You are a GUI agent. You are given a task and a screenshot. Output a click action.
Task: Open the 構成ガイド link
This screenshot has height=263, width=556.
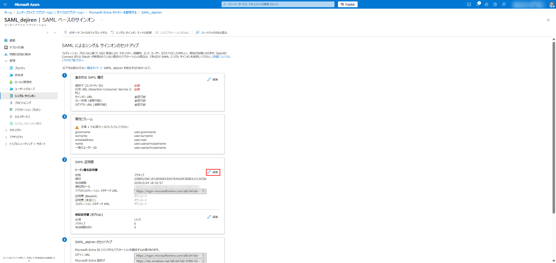click(94, 68)
